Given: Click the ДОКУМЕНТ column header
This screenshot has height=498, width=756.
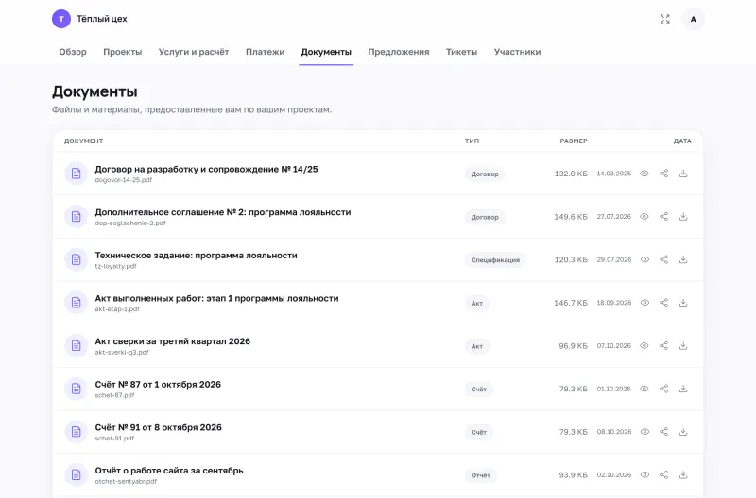Looking at the screenshot, I should [84, 141].
